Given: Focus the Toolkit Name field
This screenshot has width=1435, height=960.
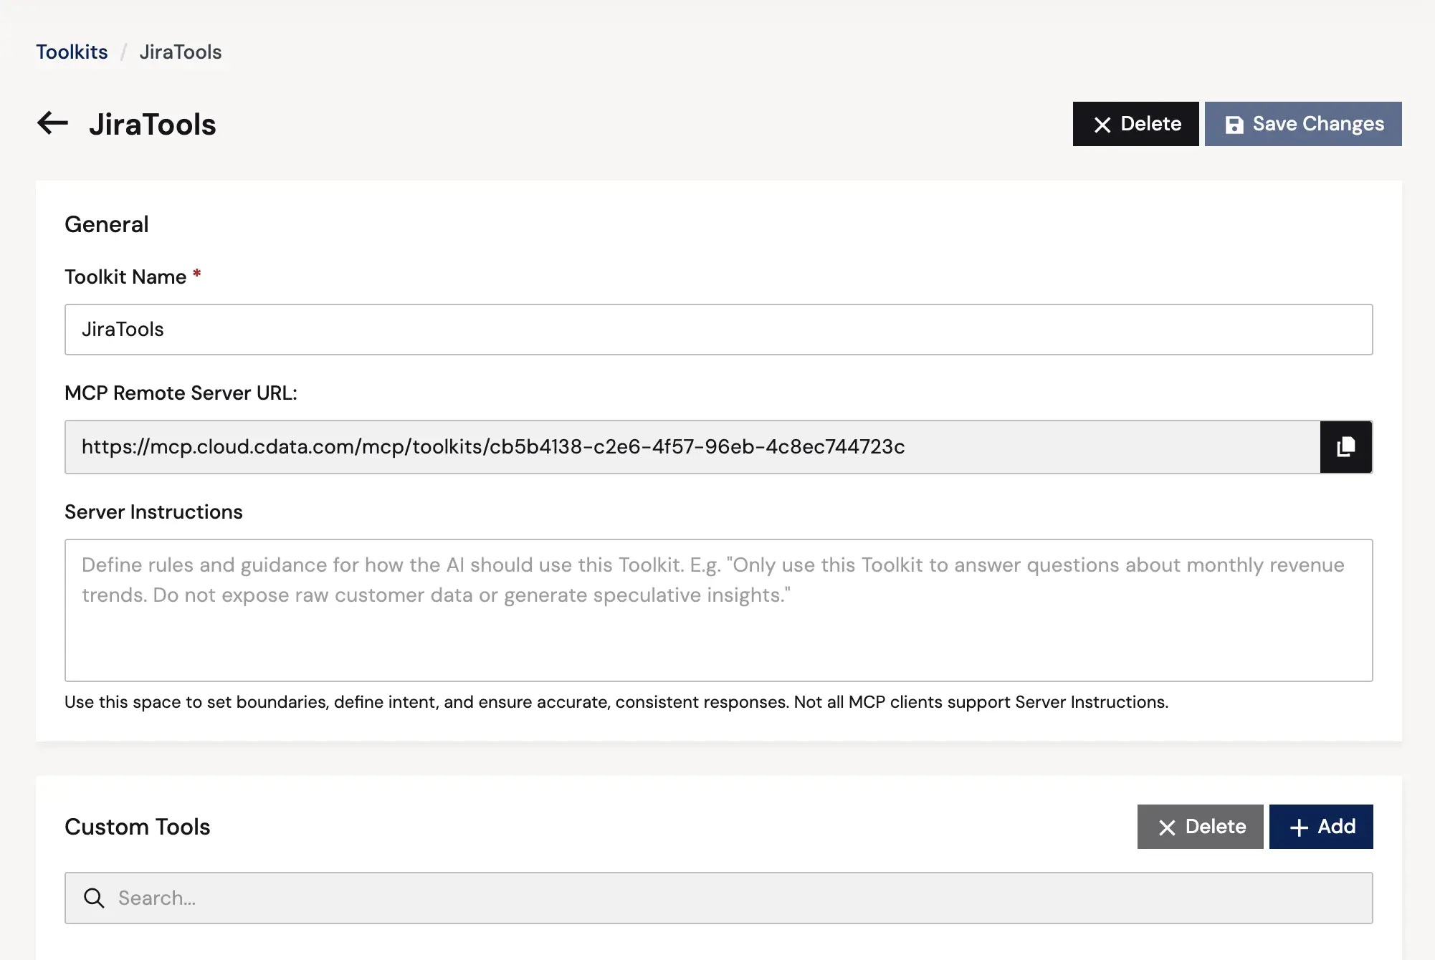Looking at the screenshot, I should pyautogui.click(x=718, y=330).
